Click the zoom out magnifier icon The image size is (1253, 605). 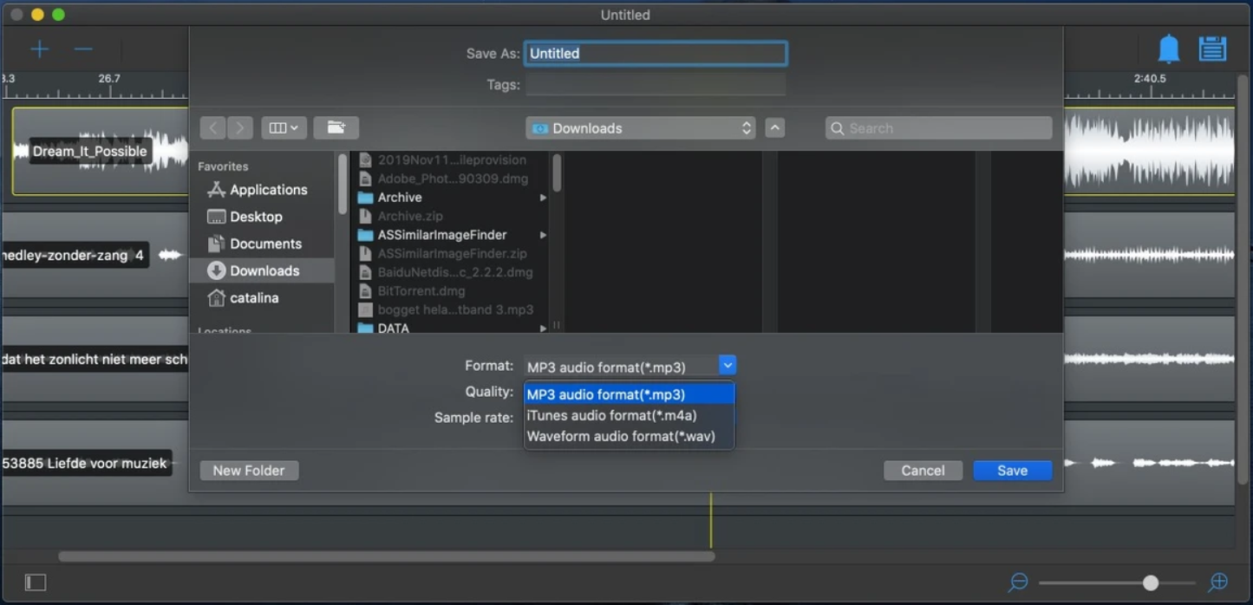[x=1018, y=582]
